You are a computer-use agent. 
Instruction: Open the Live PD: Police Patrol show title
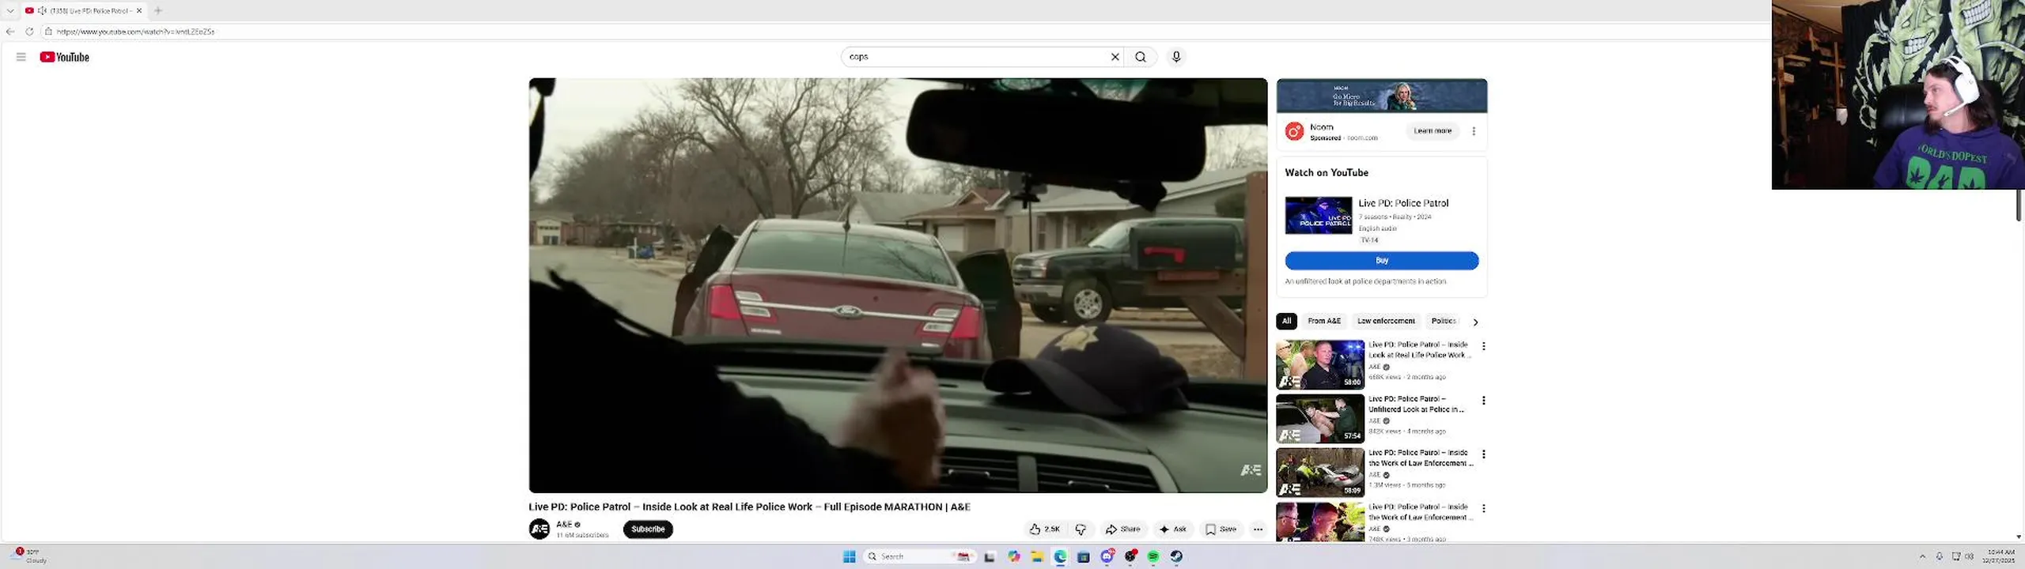tap(1403, 203)
